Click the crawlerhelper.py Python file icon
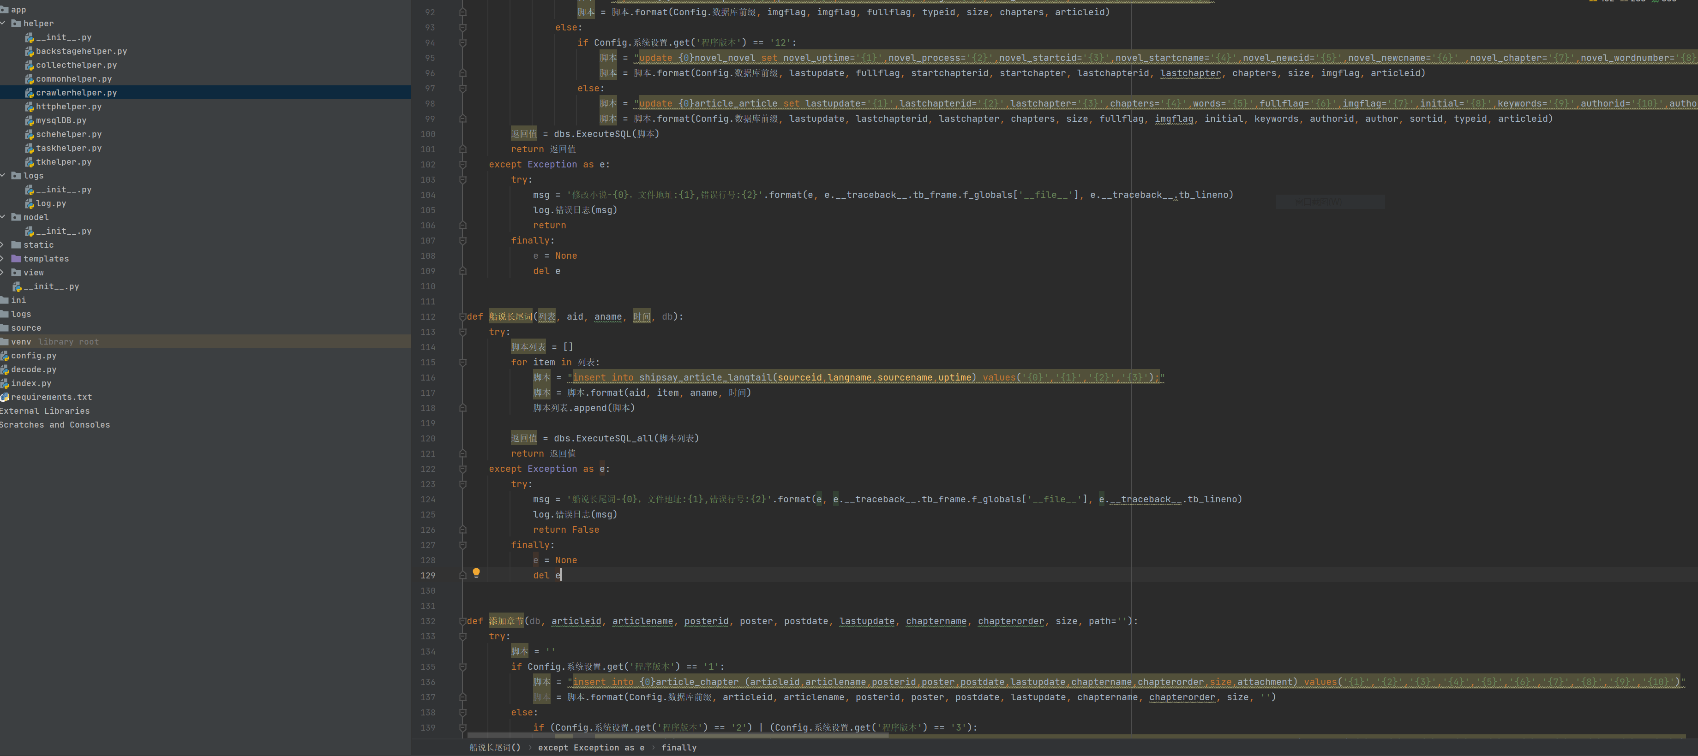This screenshot has width=1698, height=756. tap(29, 93)
